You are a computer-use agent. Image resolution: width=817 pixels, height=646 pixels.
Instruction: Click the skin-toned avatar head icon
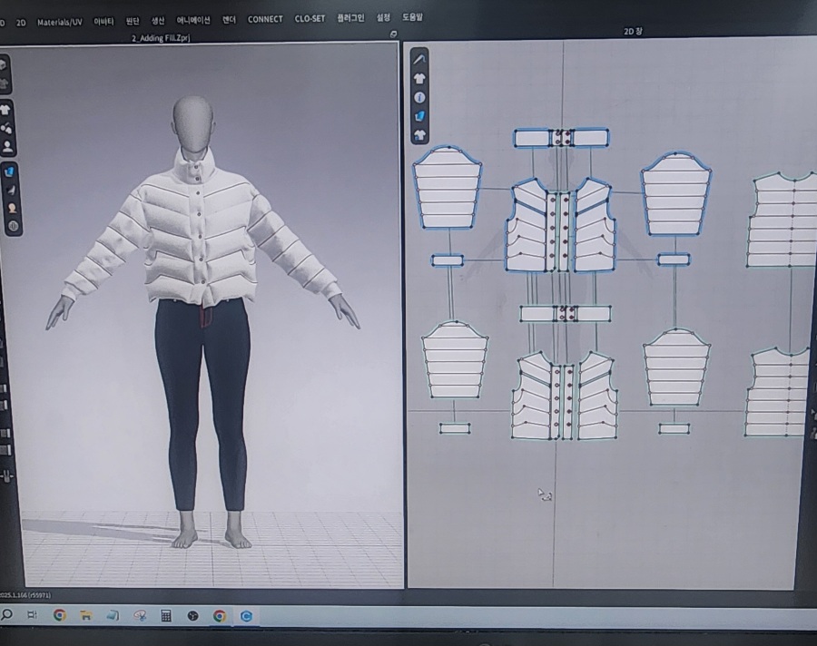(x=13, y=207)
